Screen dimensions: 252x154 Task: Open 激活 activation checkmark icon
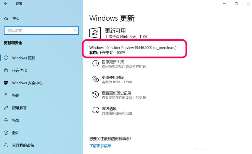(x=6, y=133)
